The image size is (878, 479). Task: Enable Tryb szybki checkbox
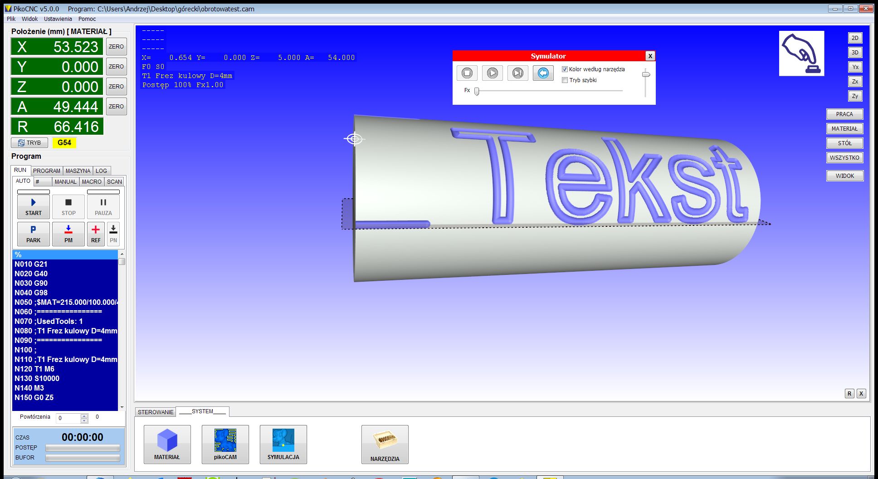(565, 80)
